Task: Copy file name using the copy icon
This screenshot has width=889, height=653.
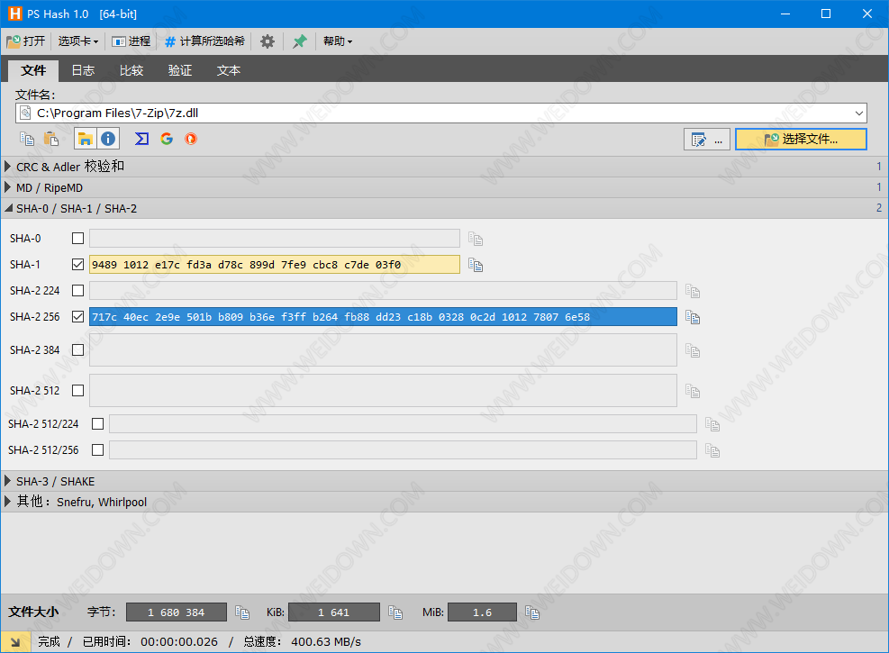Action: [27, 139]
